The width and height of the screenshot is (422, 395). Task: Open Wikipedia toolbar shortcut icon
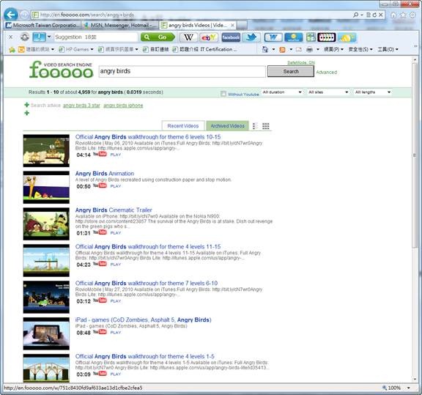click(188, 37)
